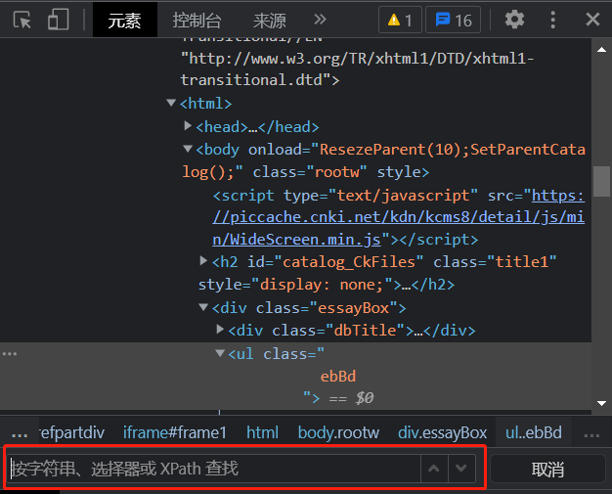This screenshot has height=494, width=612.
Task: Go to previous search result arrow
Action: (434, 469)
